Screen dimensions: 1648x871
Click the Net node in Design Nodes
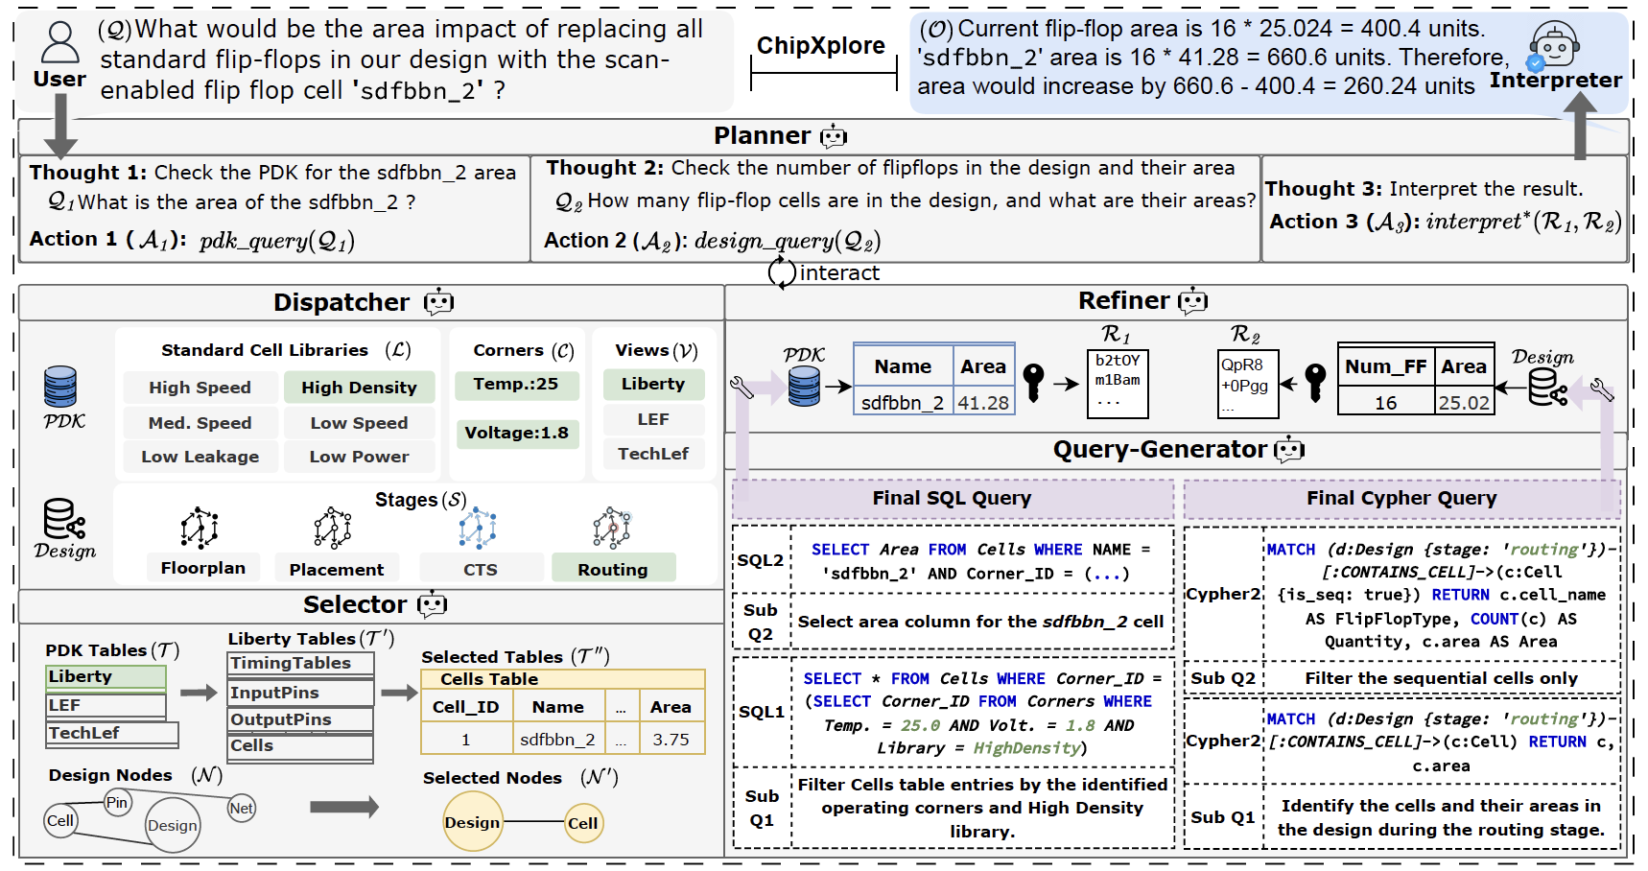click(242, 809)
